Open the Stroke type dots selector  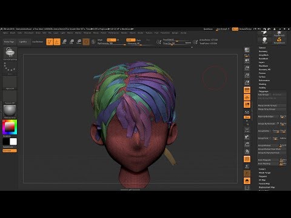pos(10,68)
